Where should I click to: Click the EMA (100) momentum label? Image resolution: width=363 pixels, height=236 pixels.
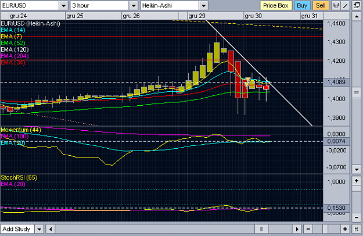[x=15, y=137]
